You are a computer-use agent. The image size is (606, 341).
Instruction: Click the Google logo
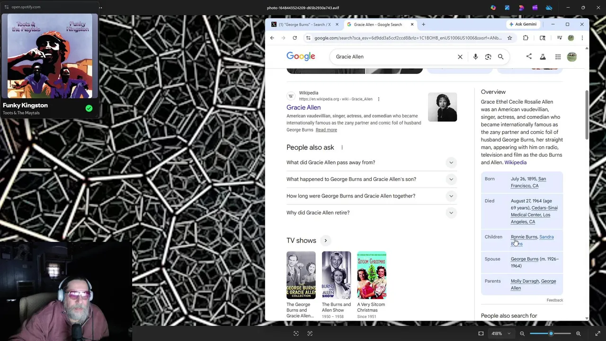pos(301,56)
